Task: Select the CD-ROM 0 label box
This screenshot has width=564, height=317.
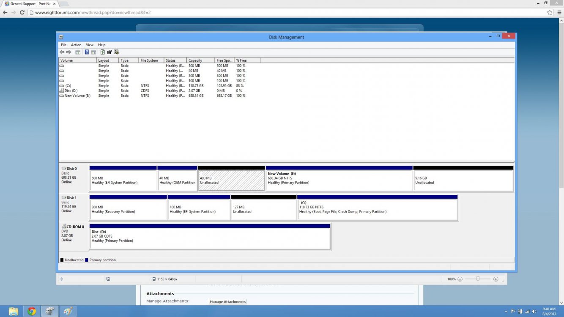Action: click(x=74, y=236)
